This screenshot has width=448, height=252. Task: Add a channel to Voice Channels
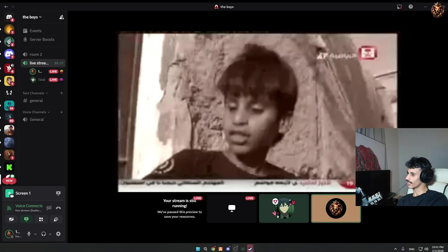click(x=61, y=112)
